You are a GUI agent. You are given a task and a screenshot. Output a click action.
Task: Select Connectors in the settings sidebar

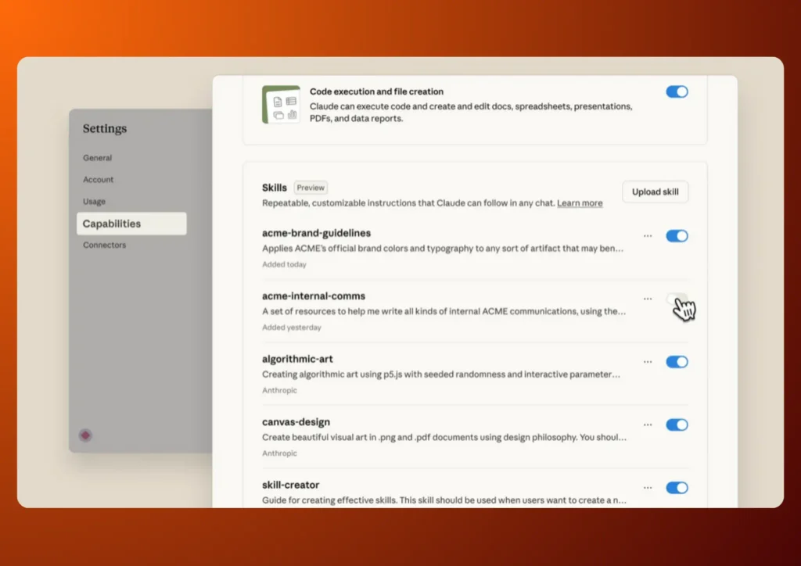coord(105,245)
